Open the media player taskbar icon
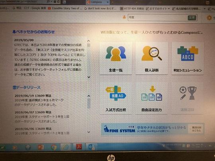Screen dimensions: 215x161 [x=15, y=147]
